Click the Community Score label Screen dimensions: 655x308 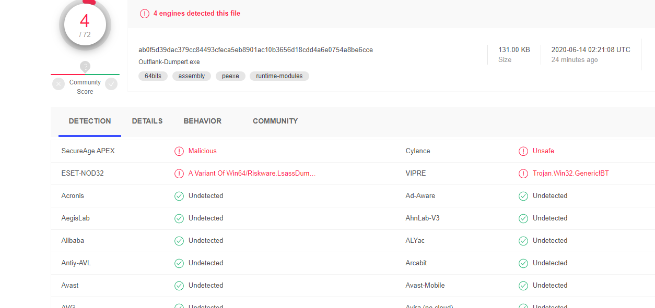[x=85, y=87]
